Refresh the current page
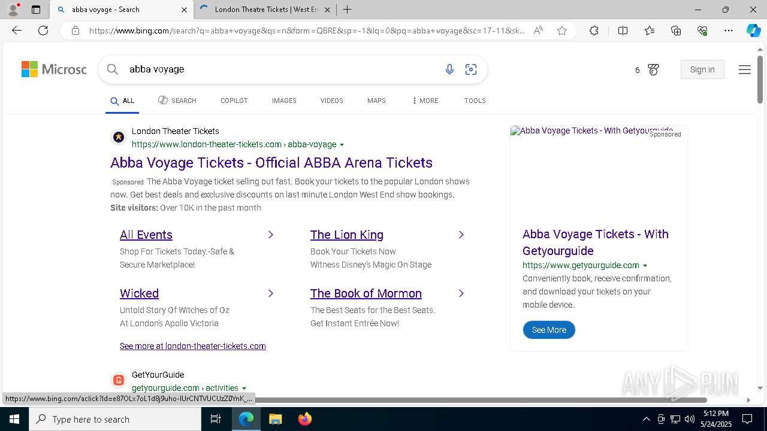This screenshot has width=767, height=431. [x=43, y=31]
